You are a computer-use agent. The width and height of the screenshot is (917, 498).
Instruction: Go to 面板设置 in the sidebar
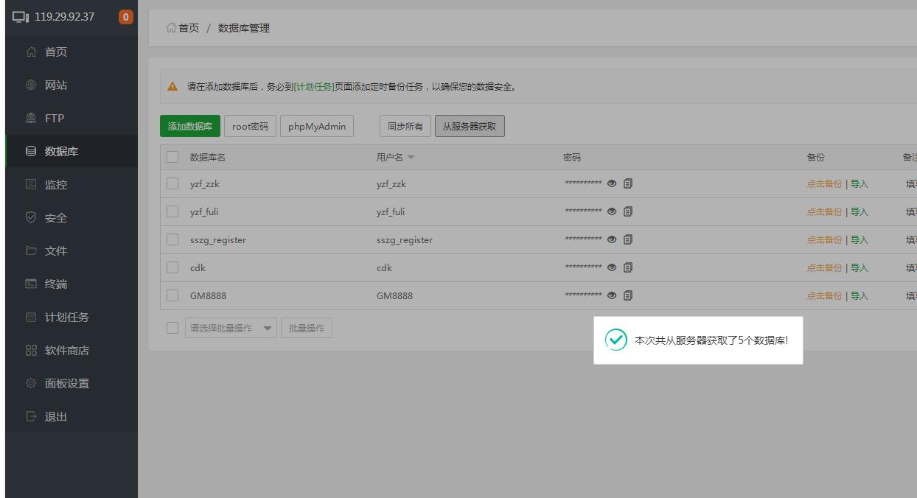coord(66,384)
